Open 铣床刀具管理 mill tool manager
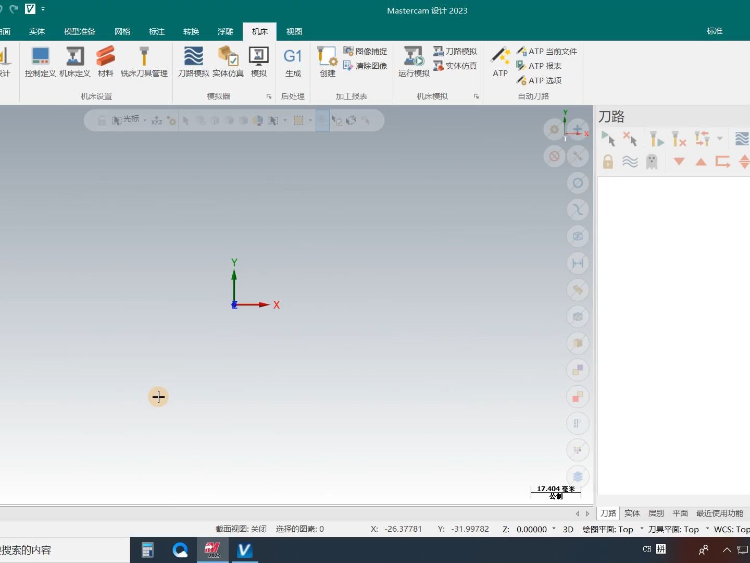The image size is (750, 563). point(144,62)
